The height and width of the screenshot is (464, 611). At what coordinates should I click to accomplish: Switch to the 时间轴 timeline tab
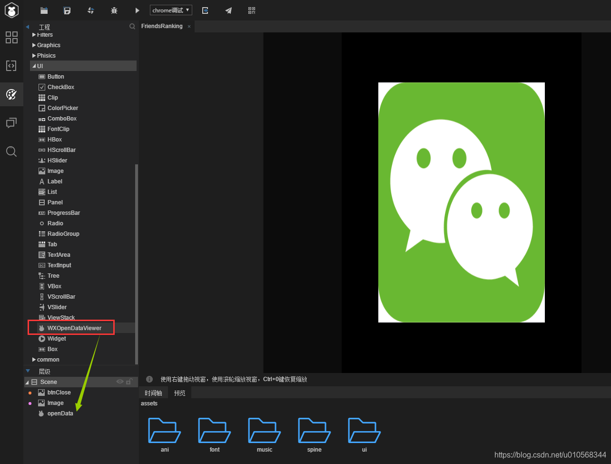tap(153, 393)
